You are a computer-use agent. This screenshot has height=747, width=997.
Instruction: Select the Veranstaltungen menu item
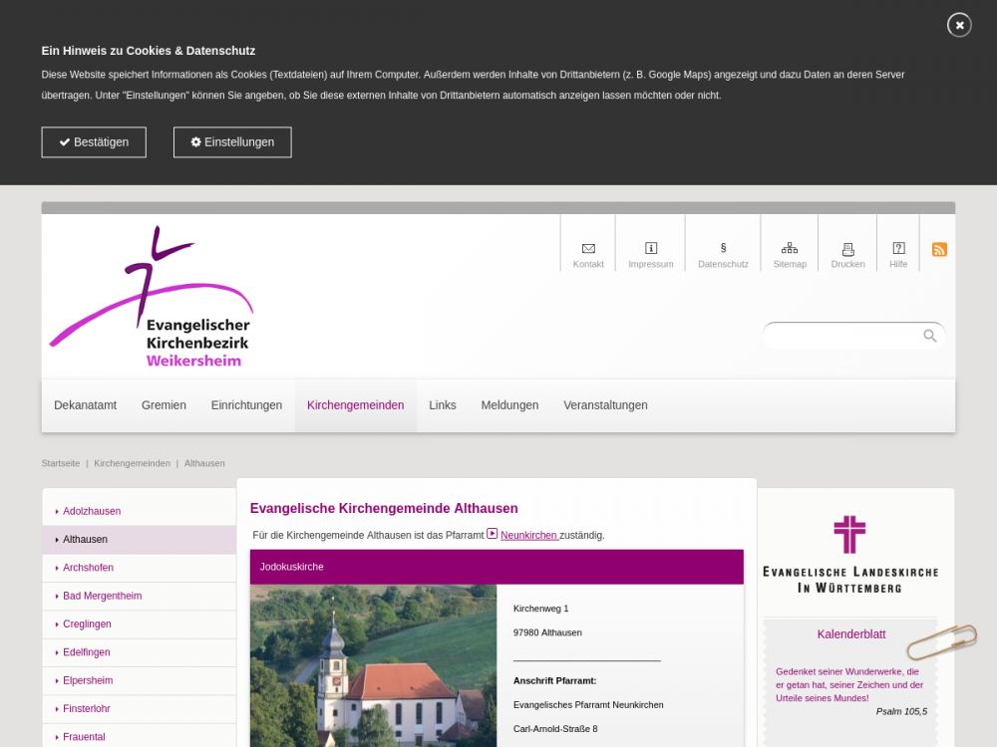click(x=605, y=405)
